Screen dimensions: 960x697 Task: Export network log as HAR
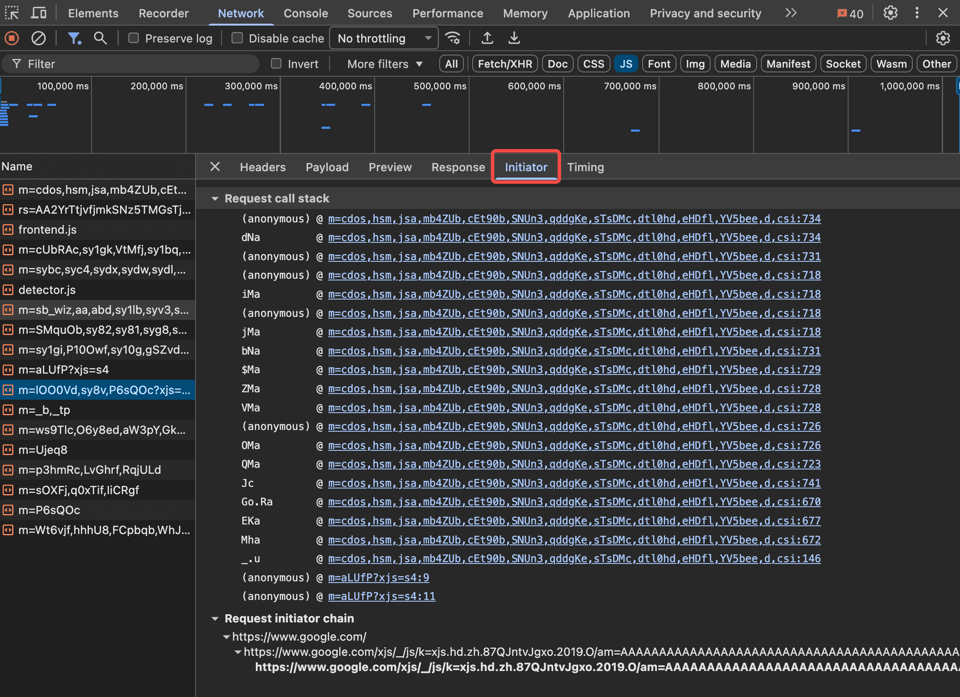coord(514,38)
